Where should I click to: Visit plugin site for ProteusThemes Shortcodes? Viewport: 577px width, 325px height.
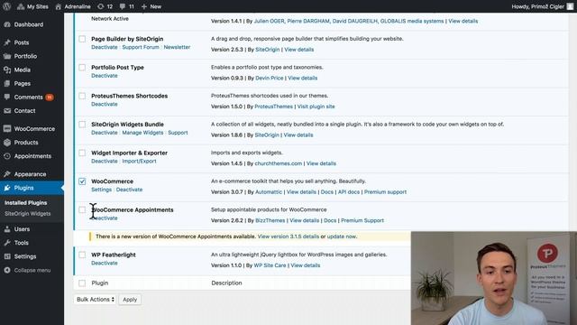point(316,107)
